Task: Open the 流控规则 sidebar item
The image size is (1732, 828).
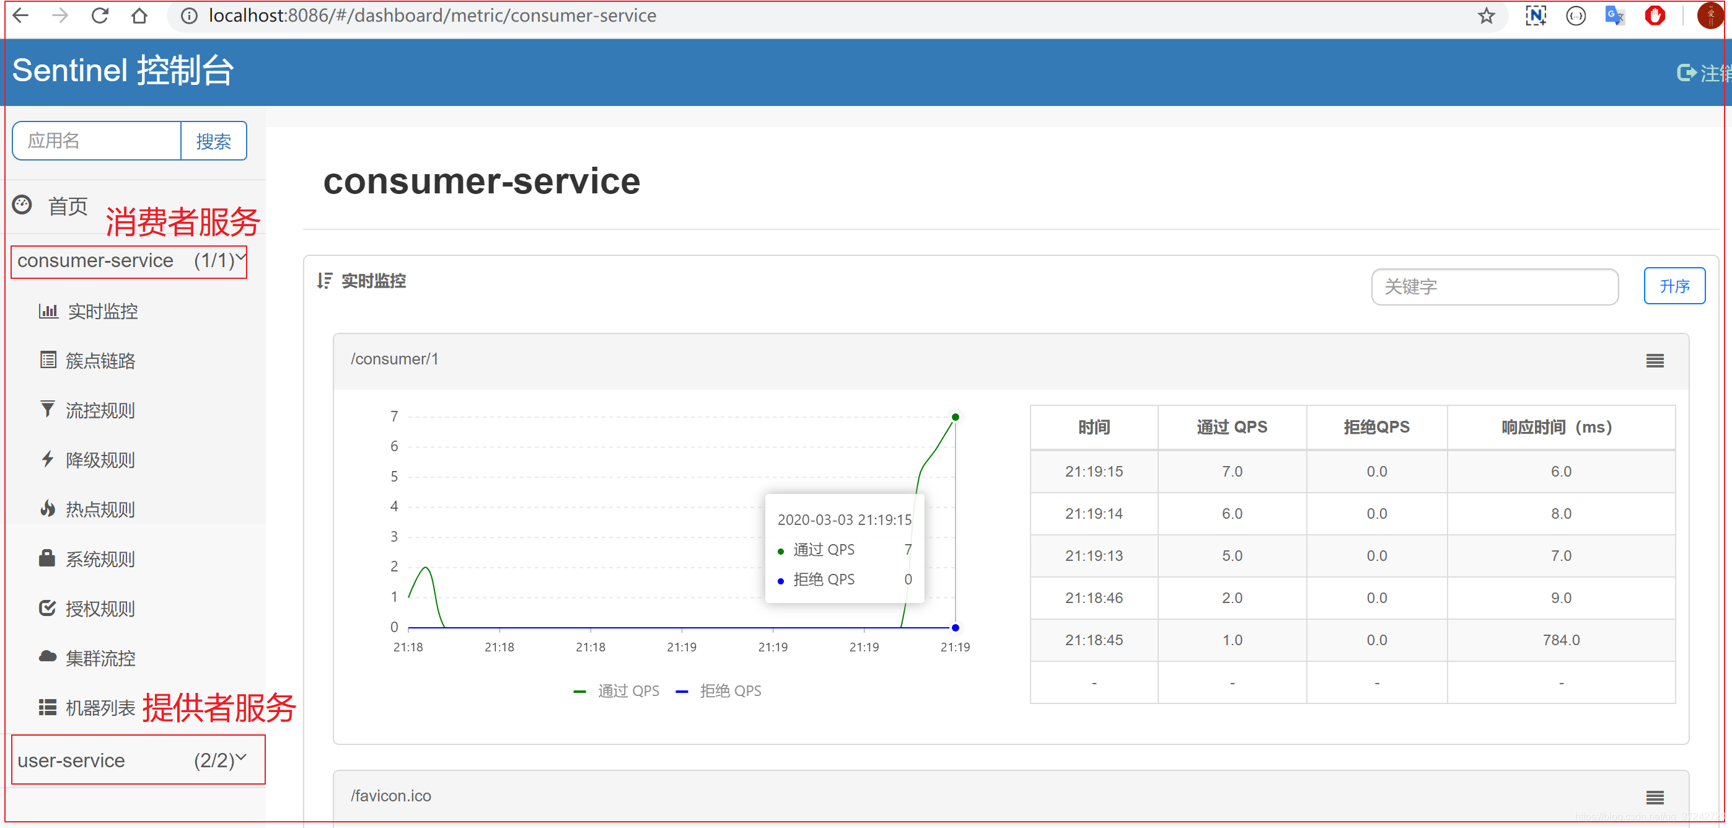Action: point(100,410)
